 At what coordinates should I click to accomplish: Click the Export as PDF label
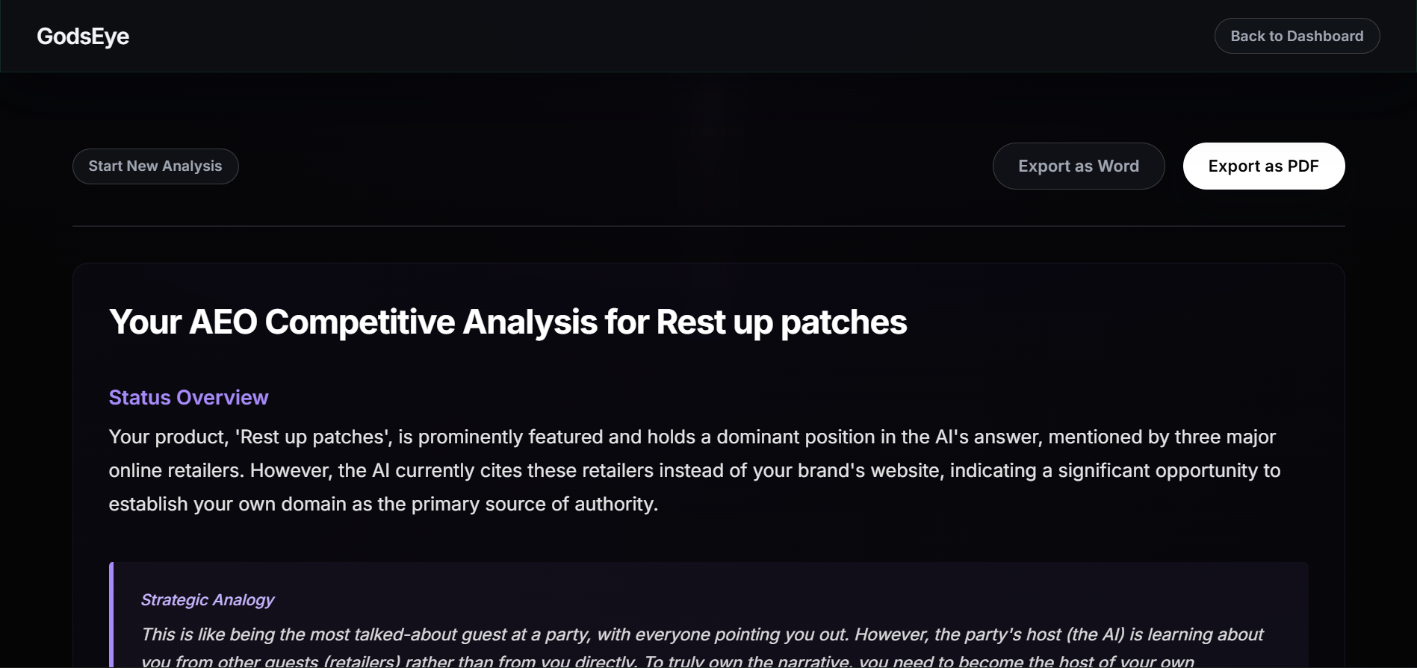click(1263, 166)
